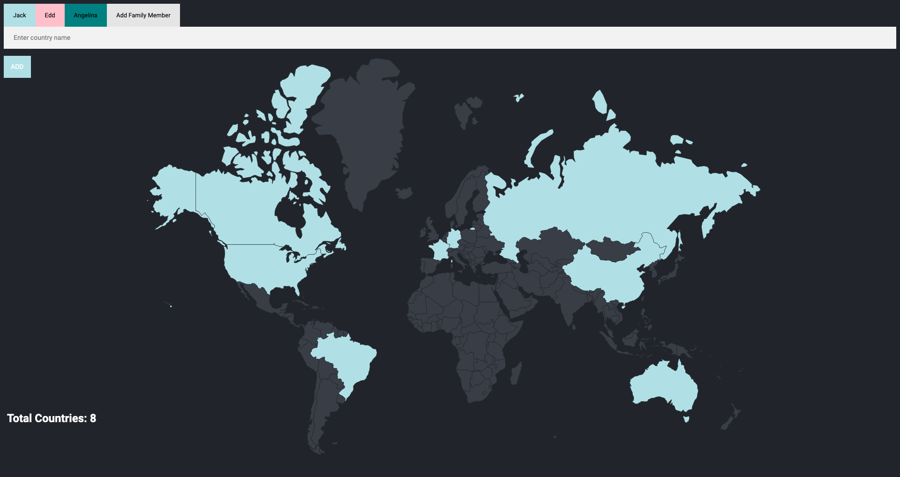Select the Edd family member tab
The height and width of the screenshot is (477, 900).
coord(50,15)
